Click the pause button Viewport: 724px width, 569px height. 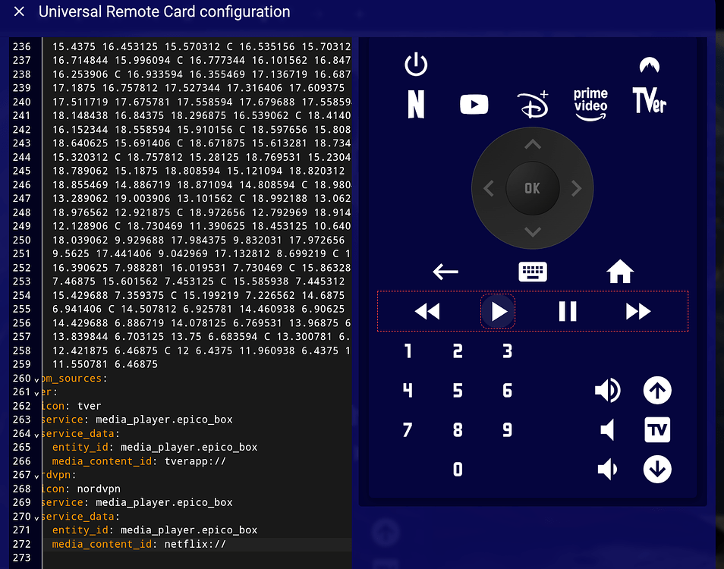[568, 312]
